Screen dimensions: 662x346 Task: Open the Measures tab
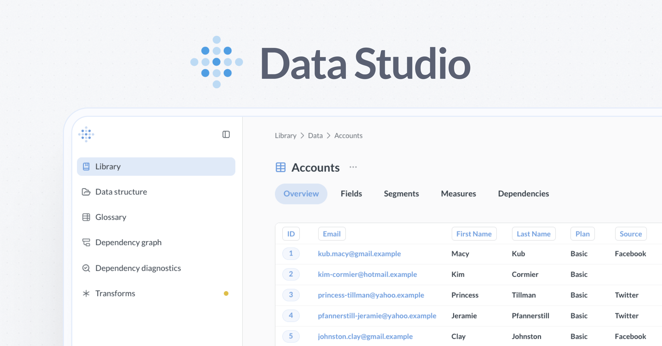click(458, 194)
